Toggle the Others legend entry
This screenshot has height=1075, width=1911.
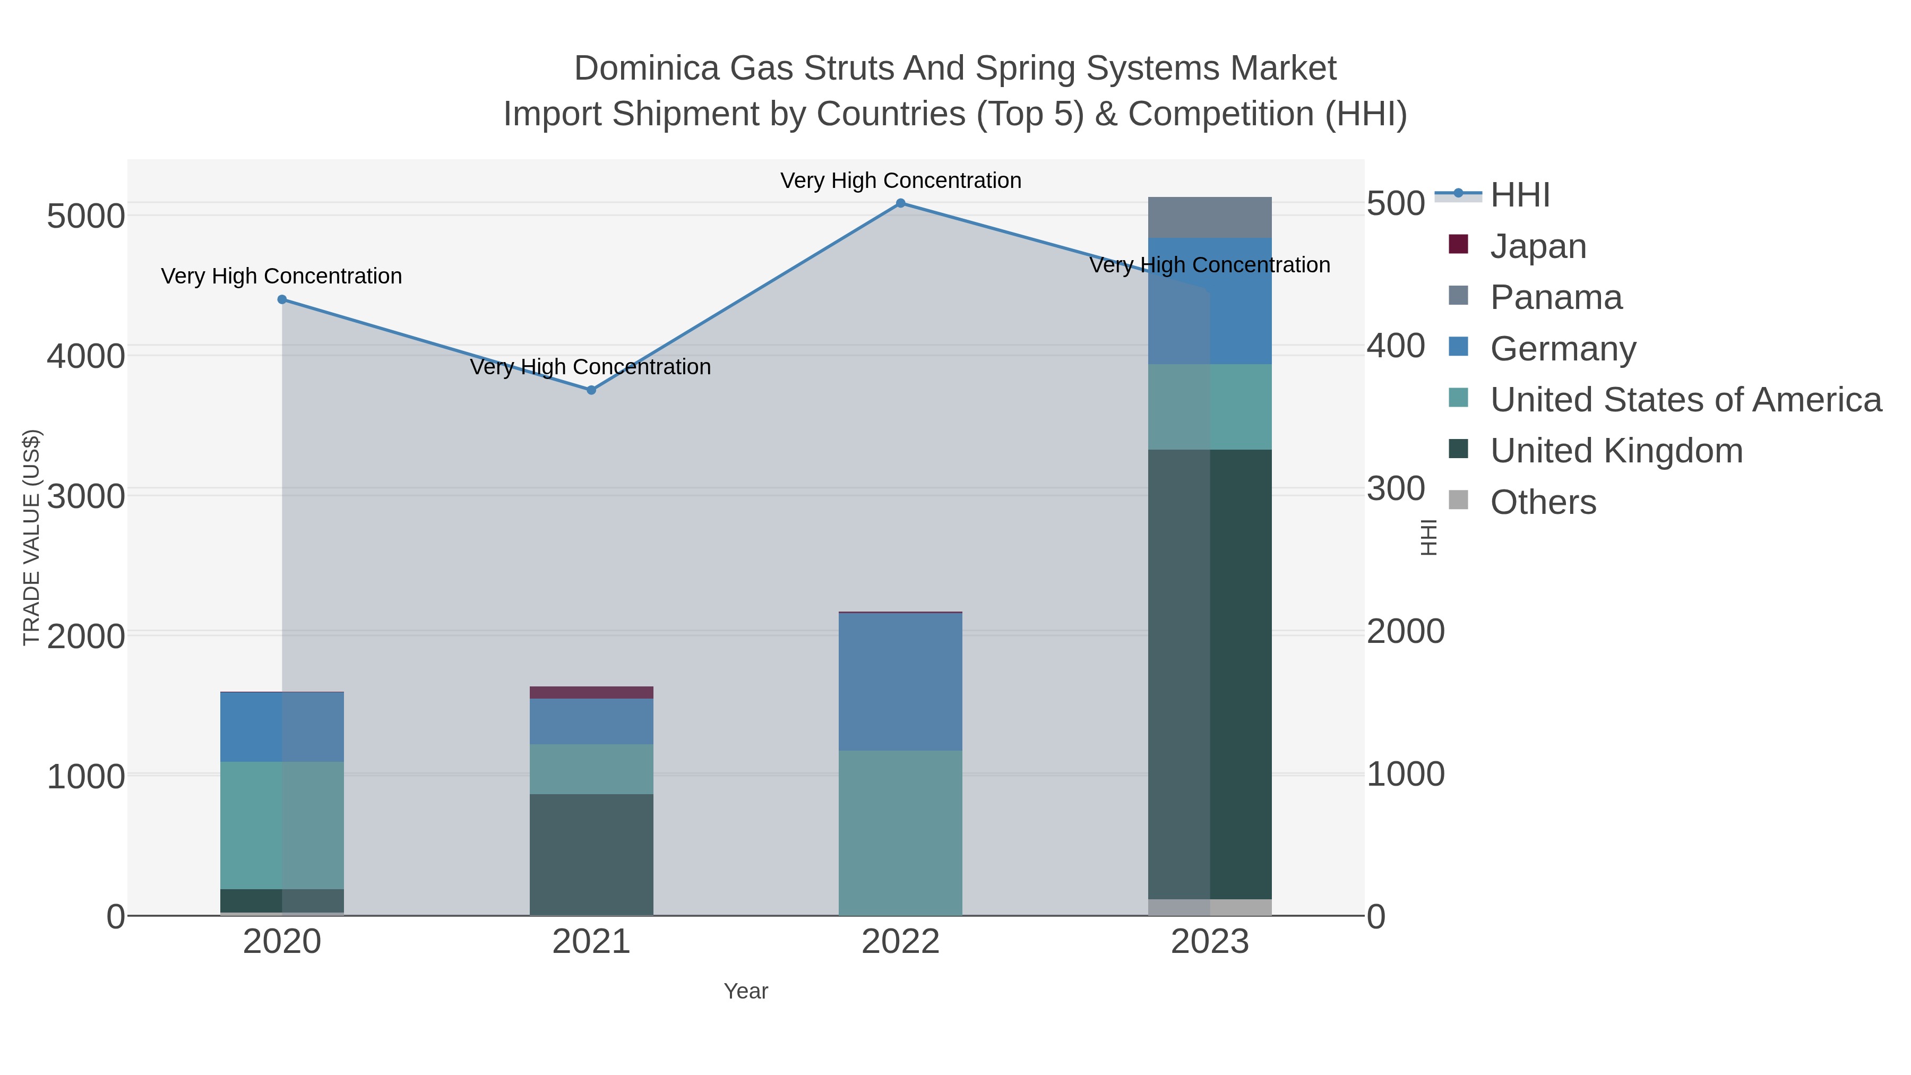(1521, 502)
